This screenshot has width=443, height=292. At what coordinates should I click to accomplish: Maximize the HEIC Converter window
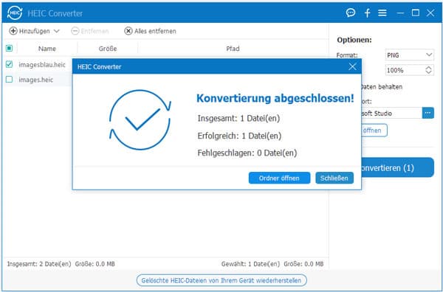pyautogui.click(x=415, y=13)
